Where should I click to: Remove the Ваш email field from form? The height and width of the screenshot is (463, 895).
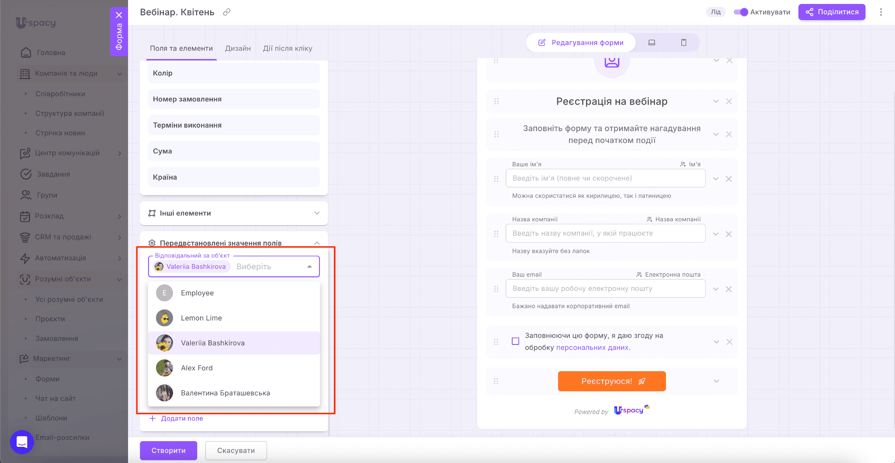(x=728, y=289)
